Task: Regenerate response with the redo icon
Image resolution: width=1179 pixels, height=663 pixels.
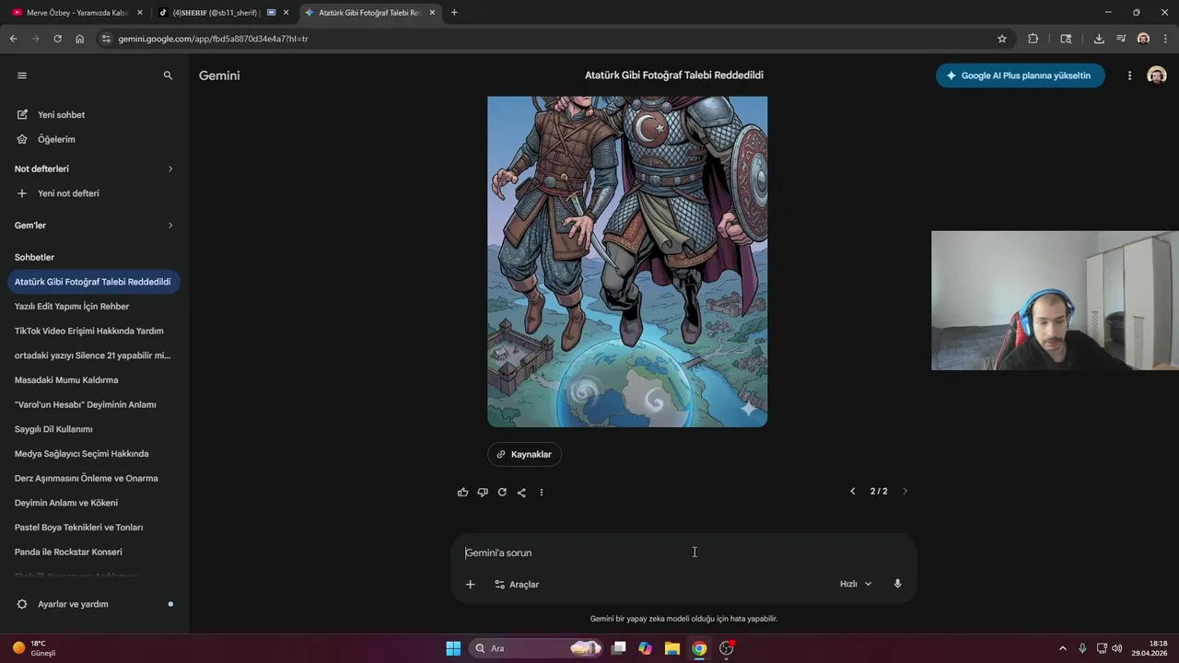Action: click(502, 493)
